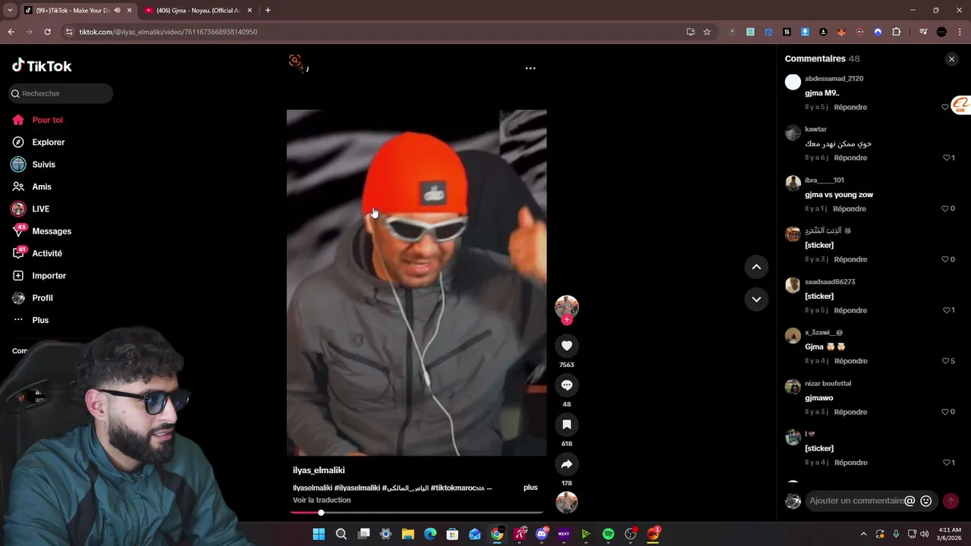Open the TikTok logo home link

pos(42,66)
